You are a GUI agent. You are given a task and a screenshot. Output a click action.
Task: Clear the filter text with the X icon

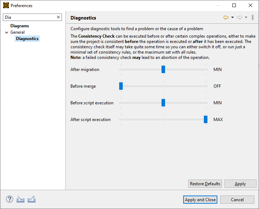[58, 17]
